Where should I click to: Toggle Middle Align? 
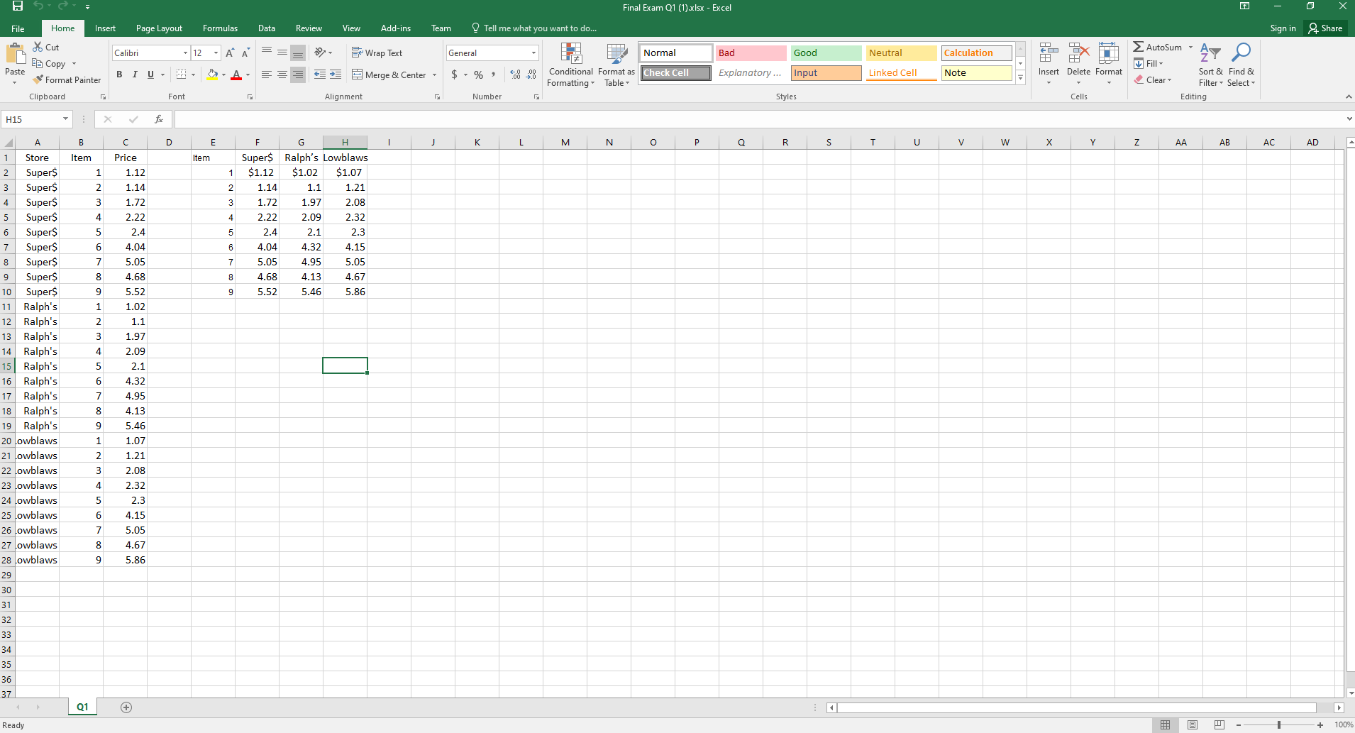pos(282,53)
